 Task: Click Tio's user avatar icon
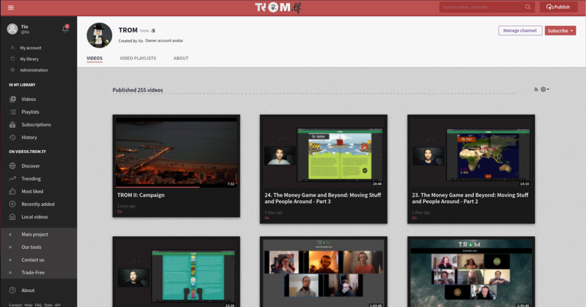click(13, 29)
